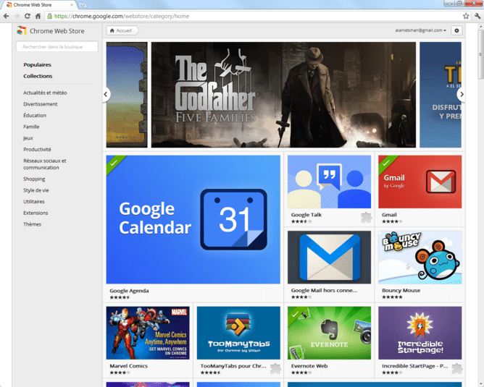
Task: Open the Chrome wrench menu
Action: point(477,15)
